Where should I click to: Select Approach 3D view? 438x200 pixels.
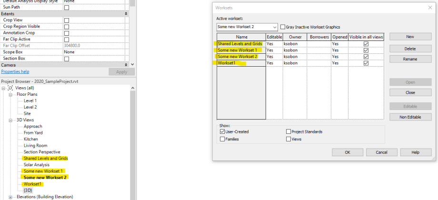pyautogui.click(x=33, y=126)
